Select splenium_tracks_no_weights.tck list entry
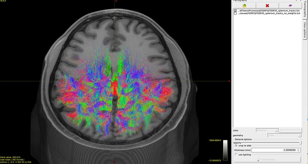 click(269, 13)
